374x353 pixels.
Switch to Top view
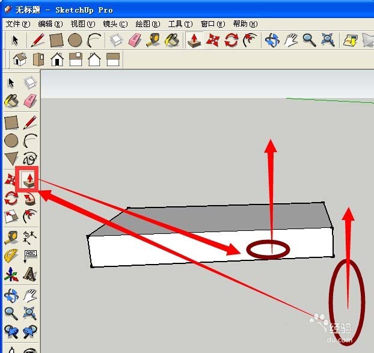tap(38, 59)
